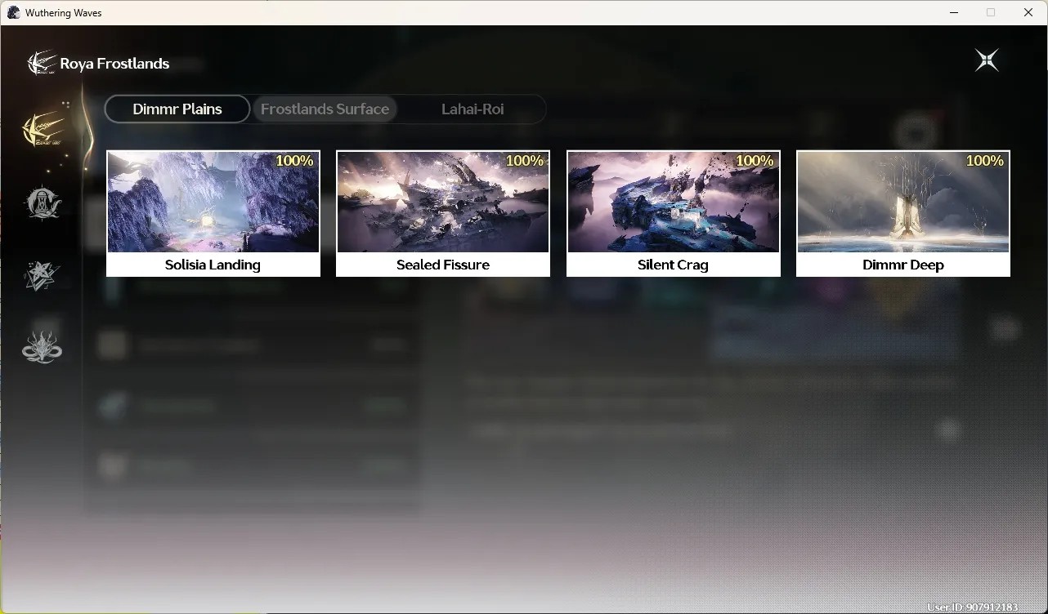This screenshot has height=614, width=1048.
Task: Select the flame lotus sidebar icon
Action: (43, 347)
